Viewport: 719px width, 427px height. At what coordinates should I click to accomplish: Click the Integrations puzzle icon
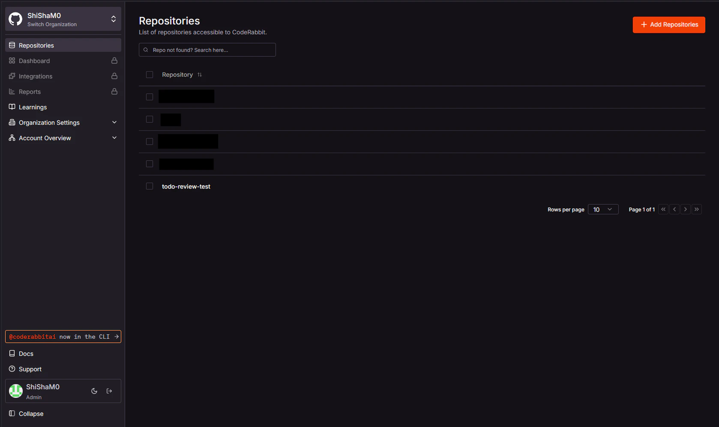pos(12,76)
